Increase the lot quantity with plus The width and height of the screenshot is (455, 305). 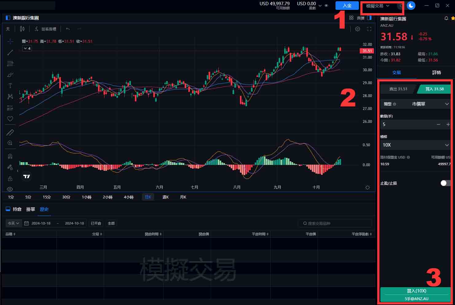[x=448, y=124]
